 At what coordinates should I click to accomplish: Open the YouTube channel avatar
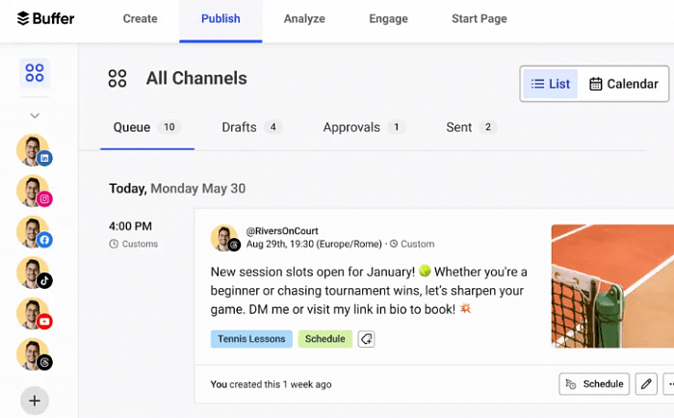coord(34,314)
